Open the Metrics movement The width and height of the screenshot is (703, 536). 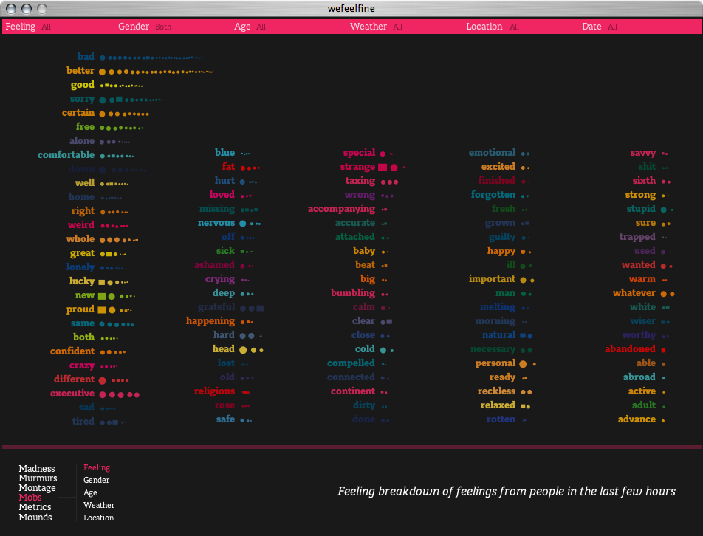click(x=35, y=507)
